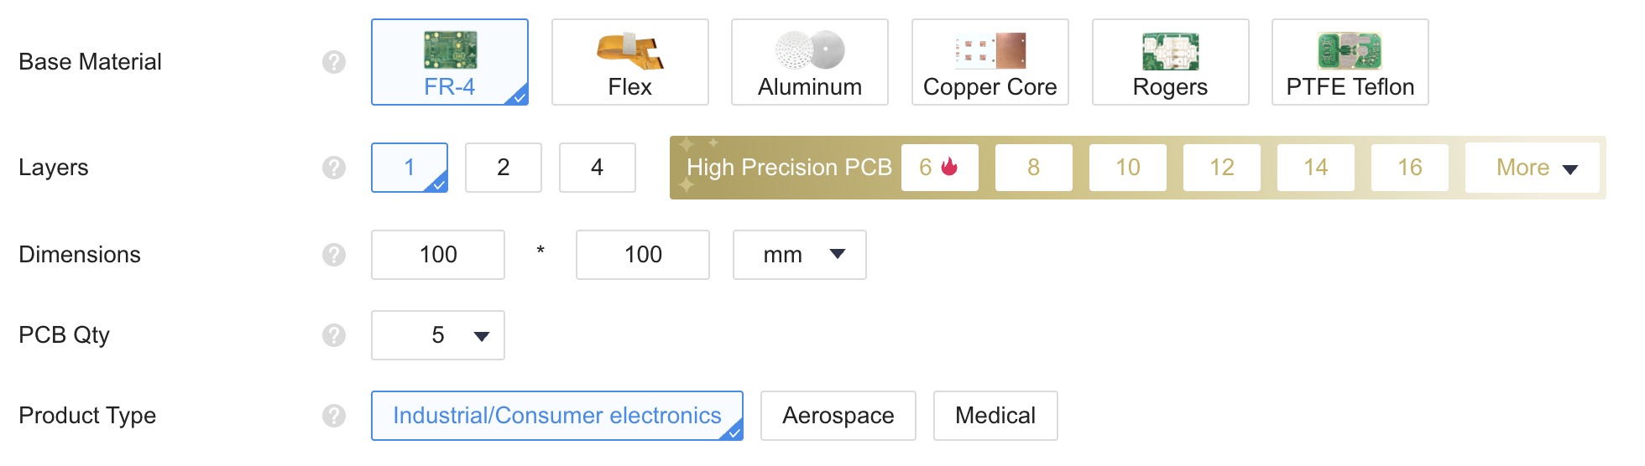Expand the More layers dropdown

1532,168
